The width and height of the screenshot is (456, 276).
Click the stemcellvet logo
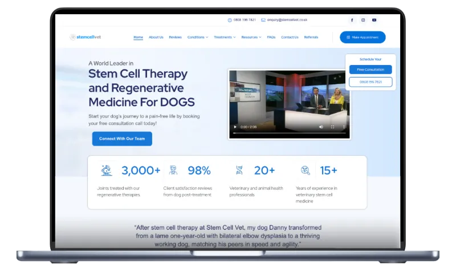(85, 37)
